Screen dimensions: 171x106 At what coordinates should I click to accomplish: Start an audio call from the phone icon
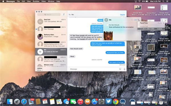[139, 20]
